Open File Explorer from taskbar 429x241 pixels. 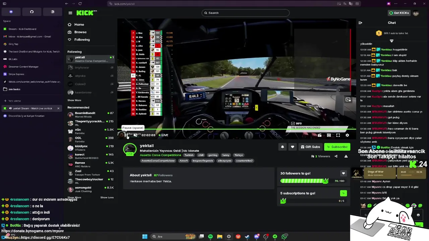click(220, 237)
